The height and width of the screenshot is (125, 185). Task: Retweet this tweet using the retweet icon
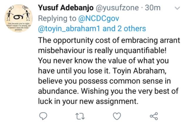pos(80,117)
